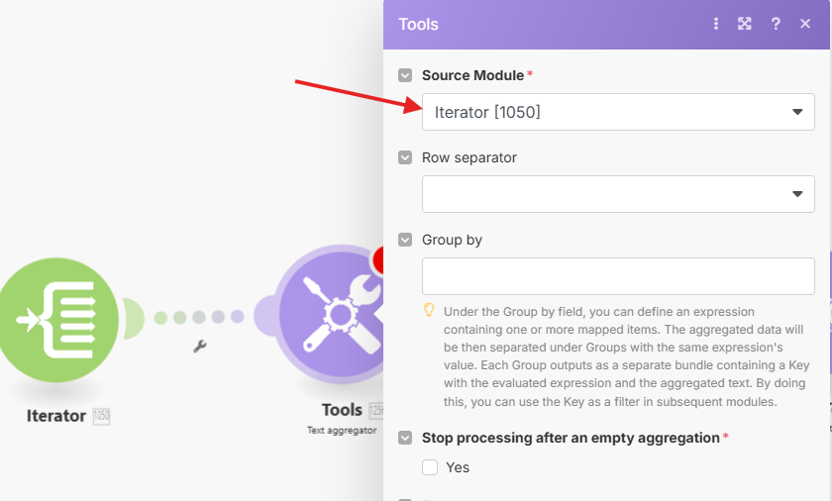Open the three-dot options menu in Tools header

coord(716,24)
